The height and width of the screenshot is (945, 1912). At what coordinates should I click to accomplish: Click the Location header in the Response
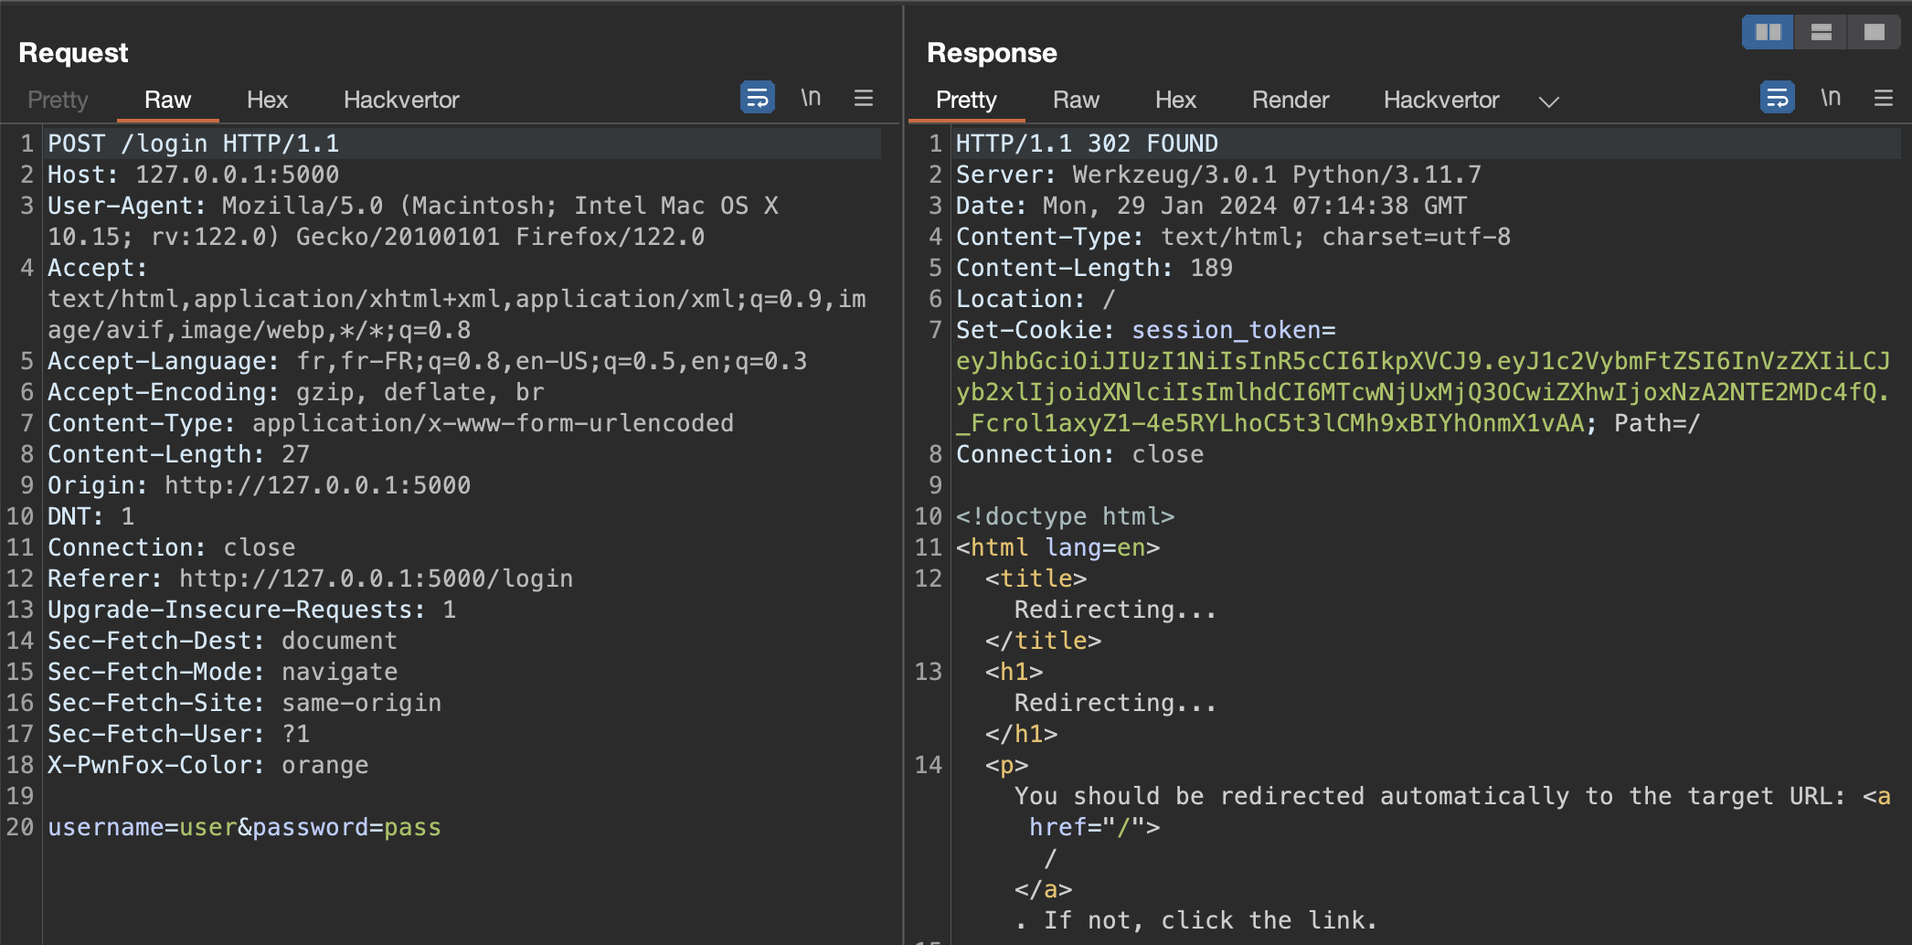tap(1017, 298)
